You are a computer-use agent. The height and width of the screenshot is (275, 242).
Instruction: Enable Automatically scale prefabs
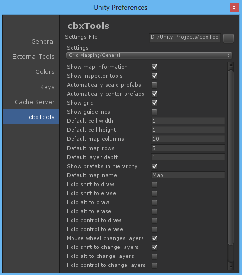pos(154,85)
